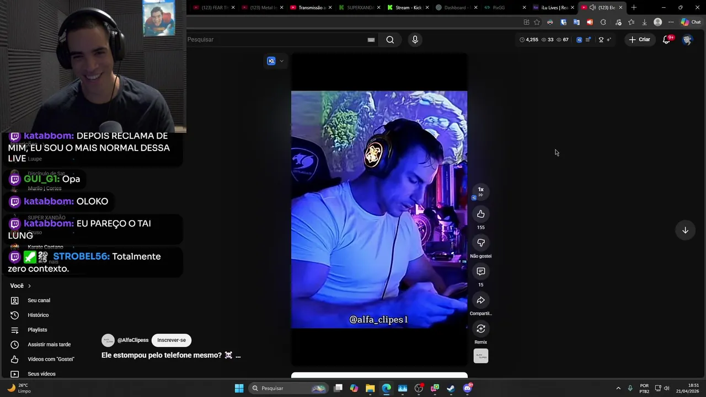The height and width of the screenshot is (397, 706).
Task: Open the browser extensions puzzle icon
Action: tap(603, 22)
